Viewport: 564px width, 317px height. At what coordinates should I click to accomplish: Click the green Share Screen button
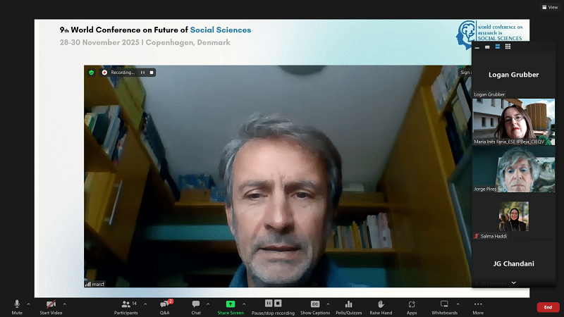click(x=231, y=306)
